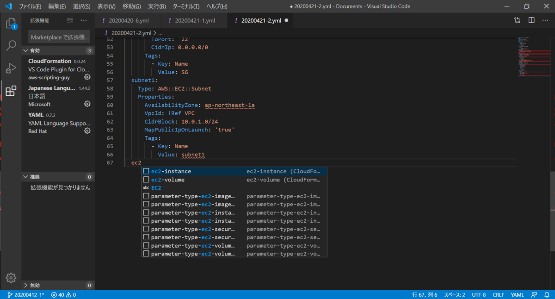Image resolution: width=555 pixels, height=299 pixels.
Task: Click breadcrumb ellipsis after file name
Action: [160, 33]
